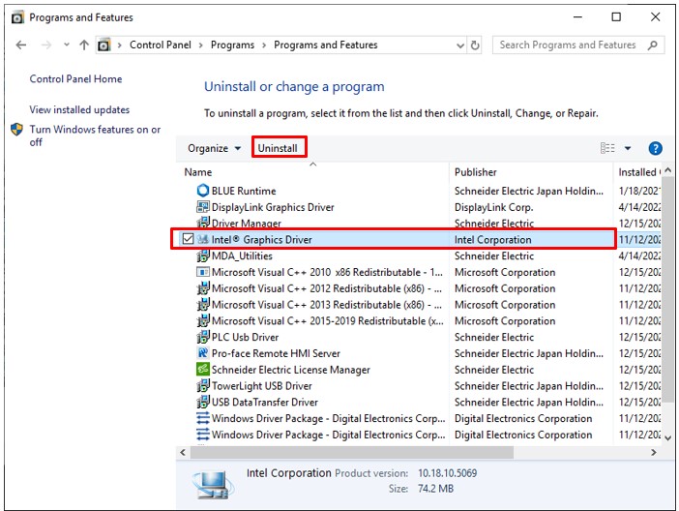
Task: Open the recent locations dropdown arrow
Action: click(66, 45)
